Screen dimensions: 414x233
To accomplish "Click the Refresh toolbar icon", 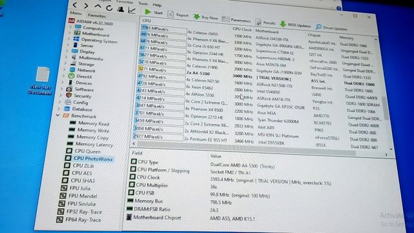I will [109, 8].
